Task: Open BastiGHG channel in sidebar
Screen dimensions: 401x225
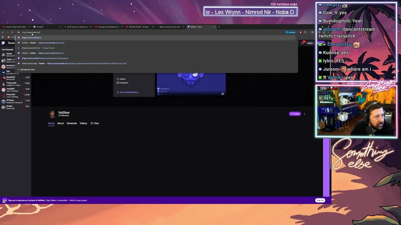Action: tap(15, 78)
